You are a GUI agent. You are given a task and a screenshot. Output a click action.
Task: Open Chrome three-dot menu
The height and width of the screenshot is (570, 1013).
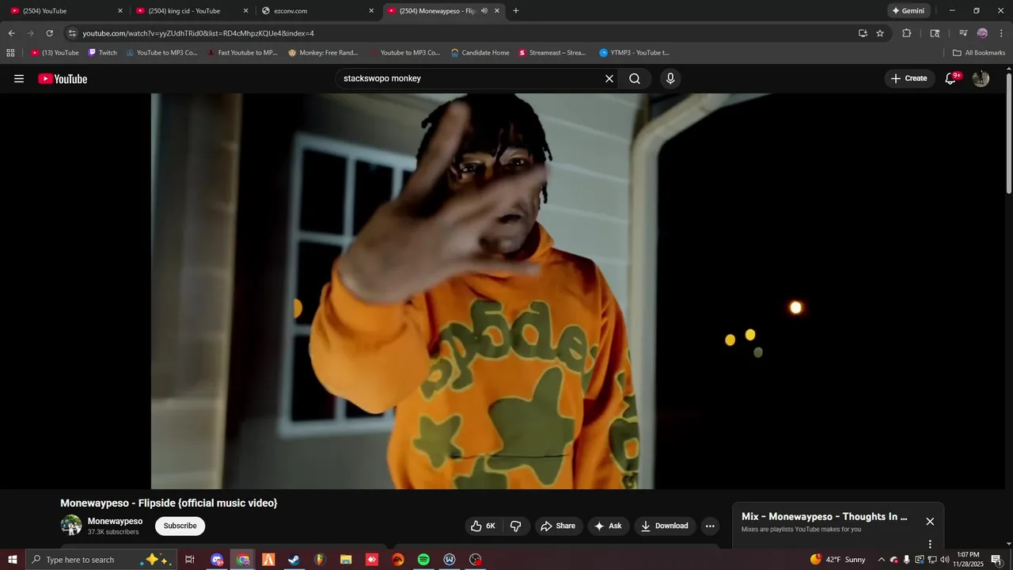[x=1000, y=33]
